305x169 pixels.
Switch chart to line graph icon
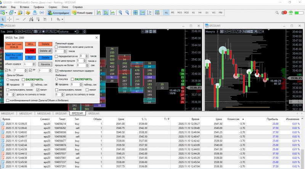(112, 13)
